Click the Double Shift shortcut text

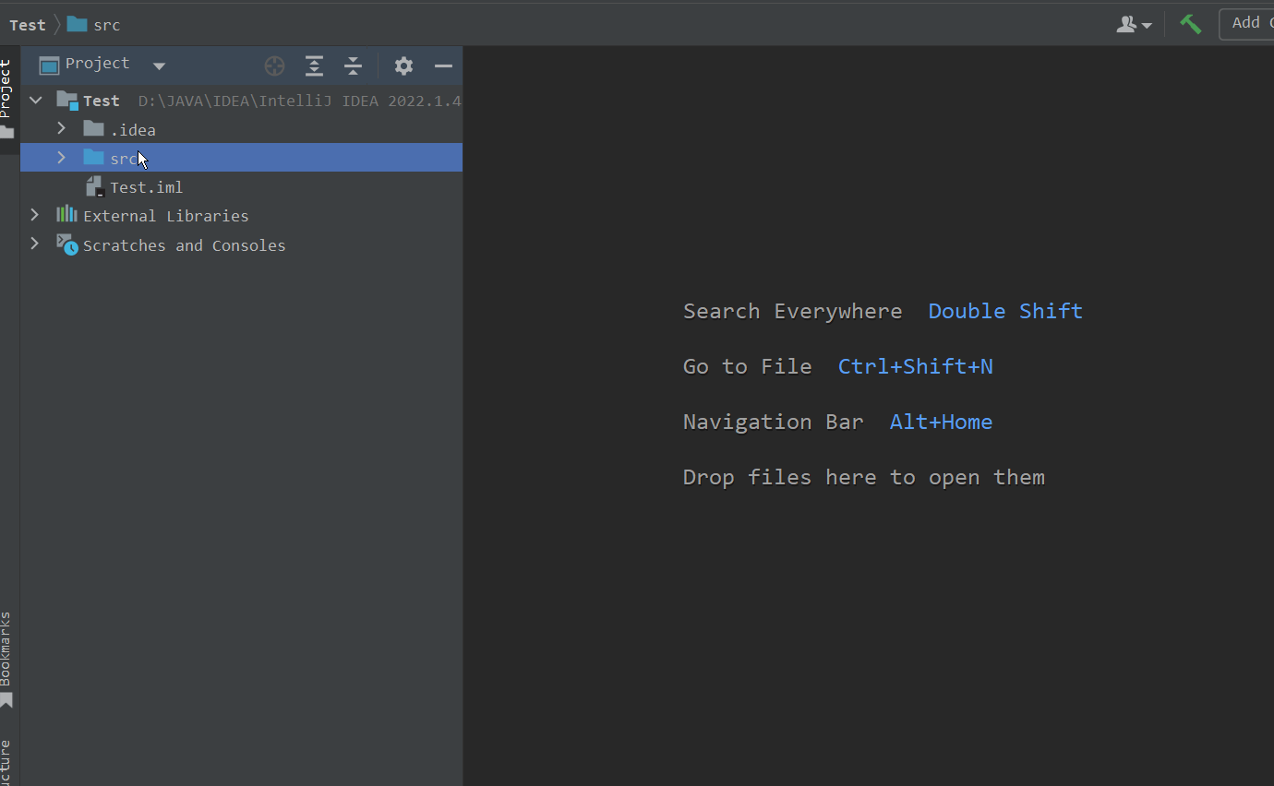[x=1005, y=311]
